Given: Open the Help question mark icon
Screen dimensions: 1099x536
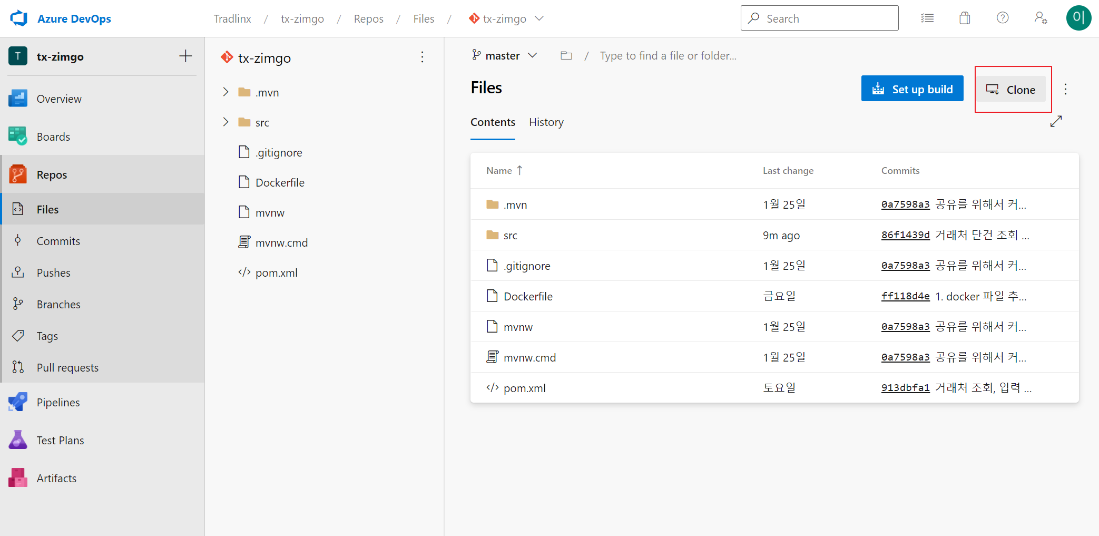Looking at the screenshot, I should 1003,18.
